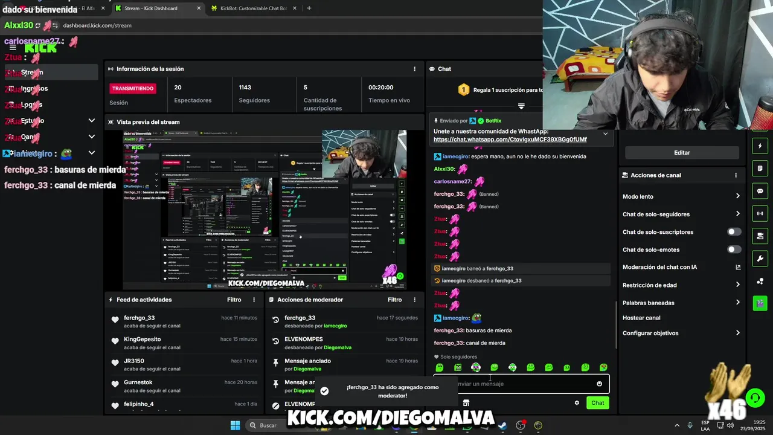Viewport: 773px width, 435px height.
Task: Open the wrench tools icon in right sidebar
Action: pos(760,259)
